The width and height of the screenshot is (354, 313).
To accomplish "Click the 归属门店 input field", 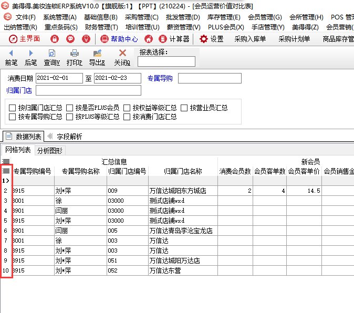I will point(88,90).
